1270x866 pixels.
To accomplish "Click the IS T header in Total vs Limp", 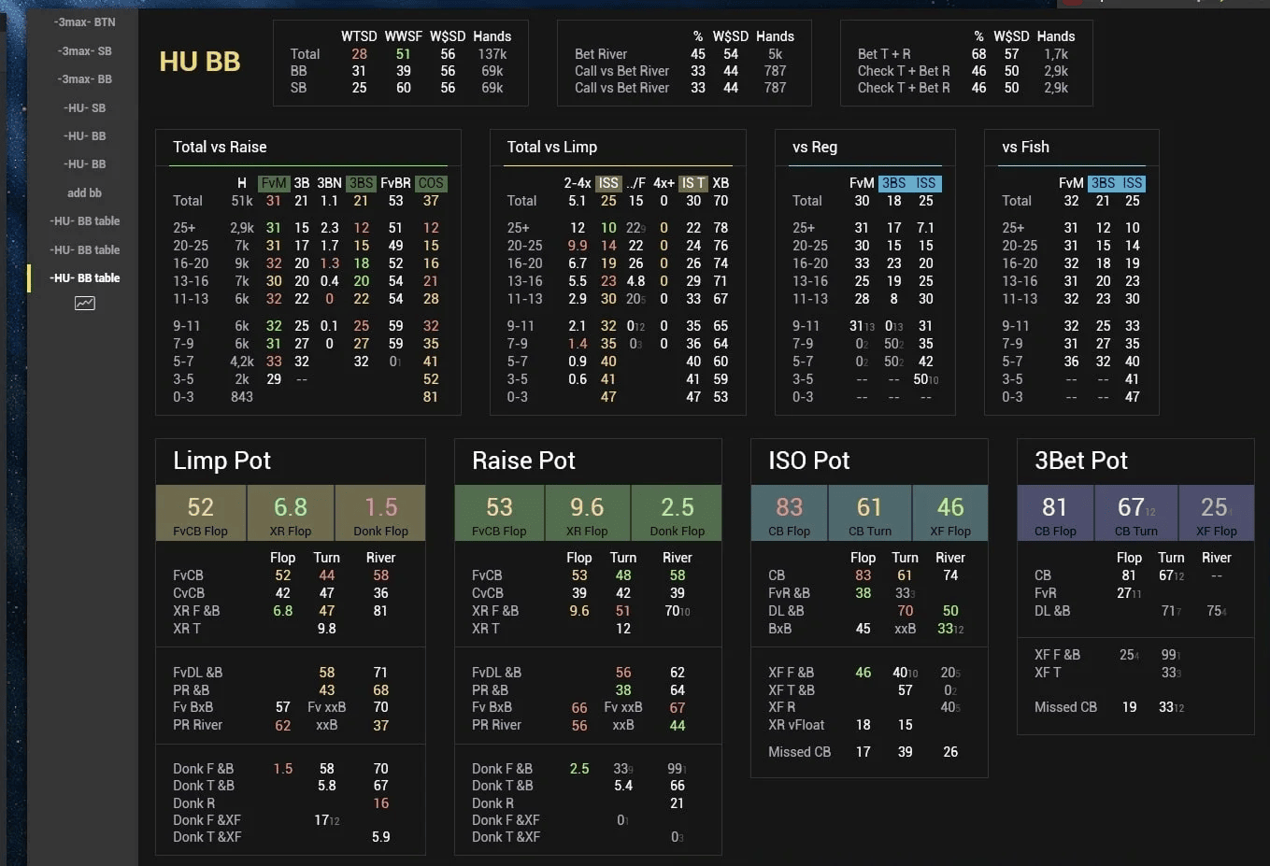I will [692, 183].
